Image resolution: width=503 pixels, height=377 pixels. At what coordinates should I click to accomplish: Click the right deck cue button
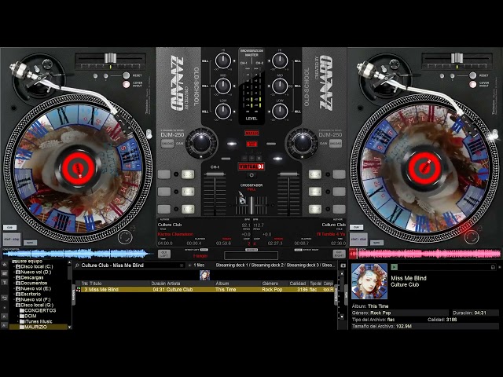[356, 227]
